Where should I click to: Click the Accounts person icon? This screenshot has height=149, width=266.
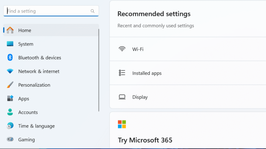click(10, 112)
